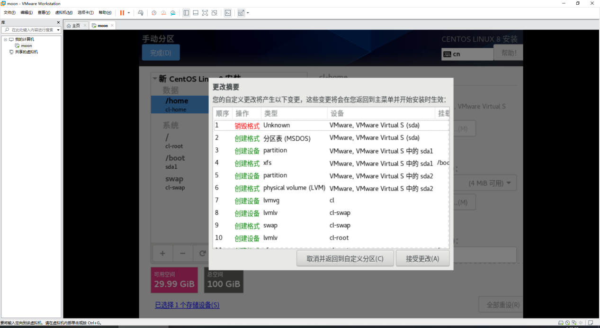Screen dimensions: 600x328
Task: Toggle Unity mode
Action: point(214,13)
